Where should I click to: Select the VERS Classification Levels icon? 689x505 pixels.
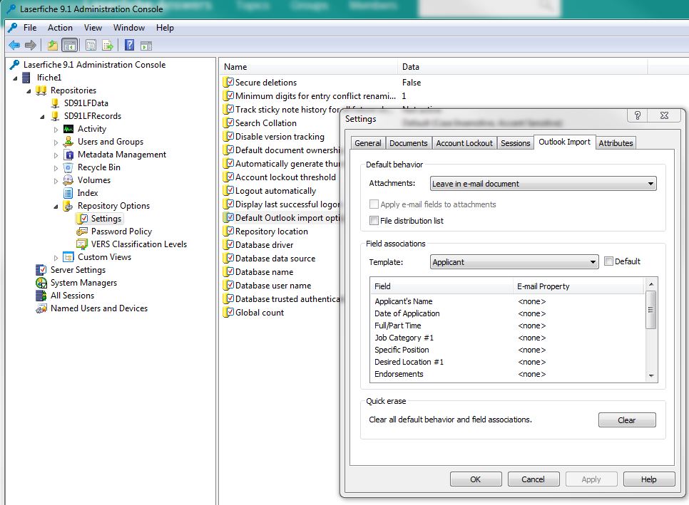click(82, 244)
